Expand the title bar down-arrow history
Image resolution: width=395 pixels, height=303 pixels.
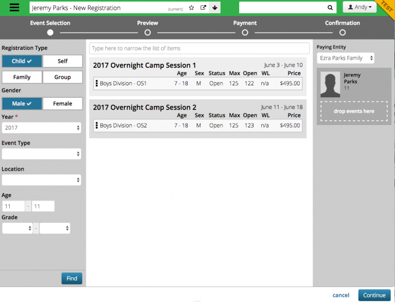click(x=214, y=8)
